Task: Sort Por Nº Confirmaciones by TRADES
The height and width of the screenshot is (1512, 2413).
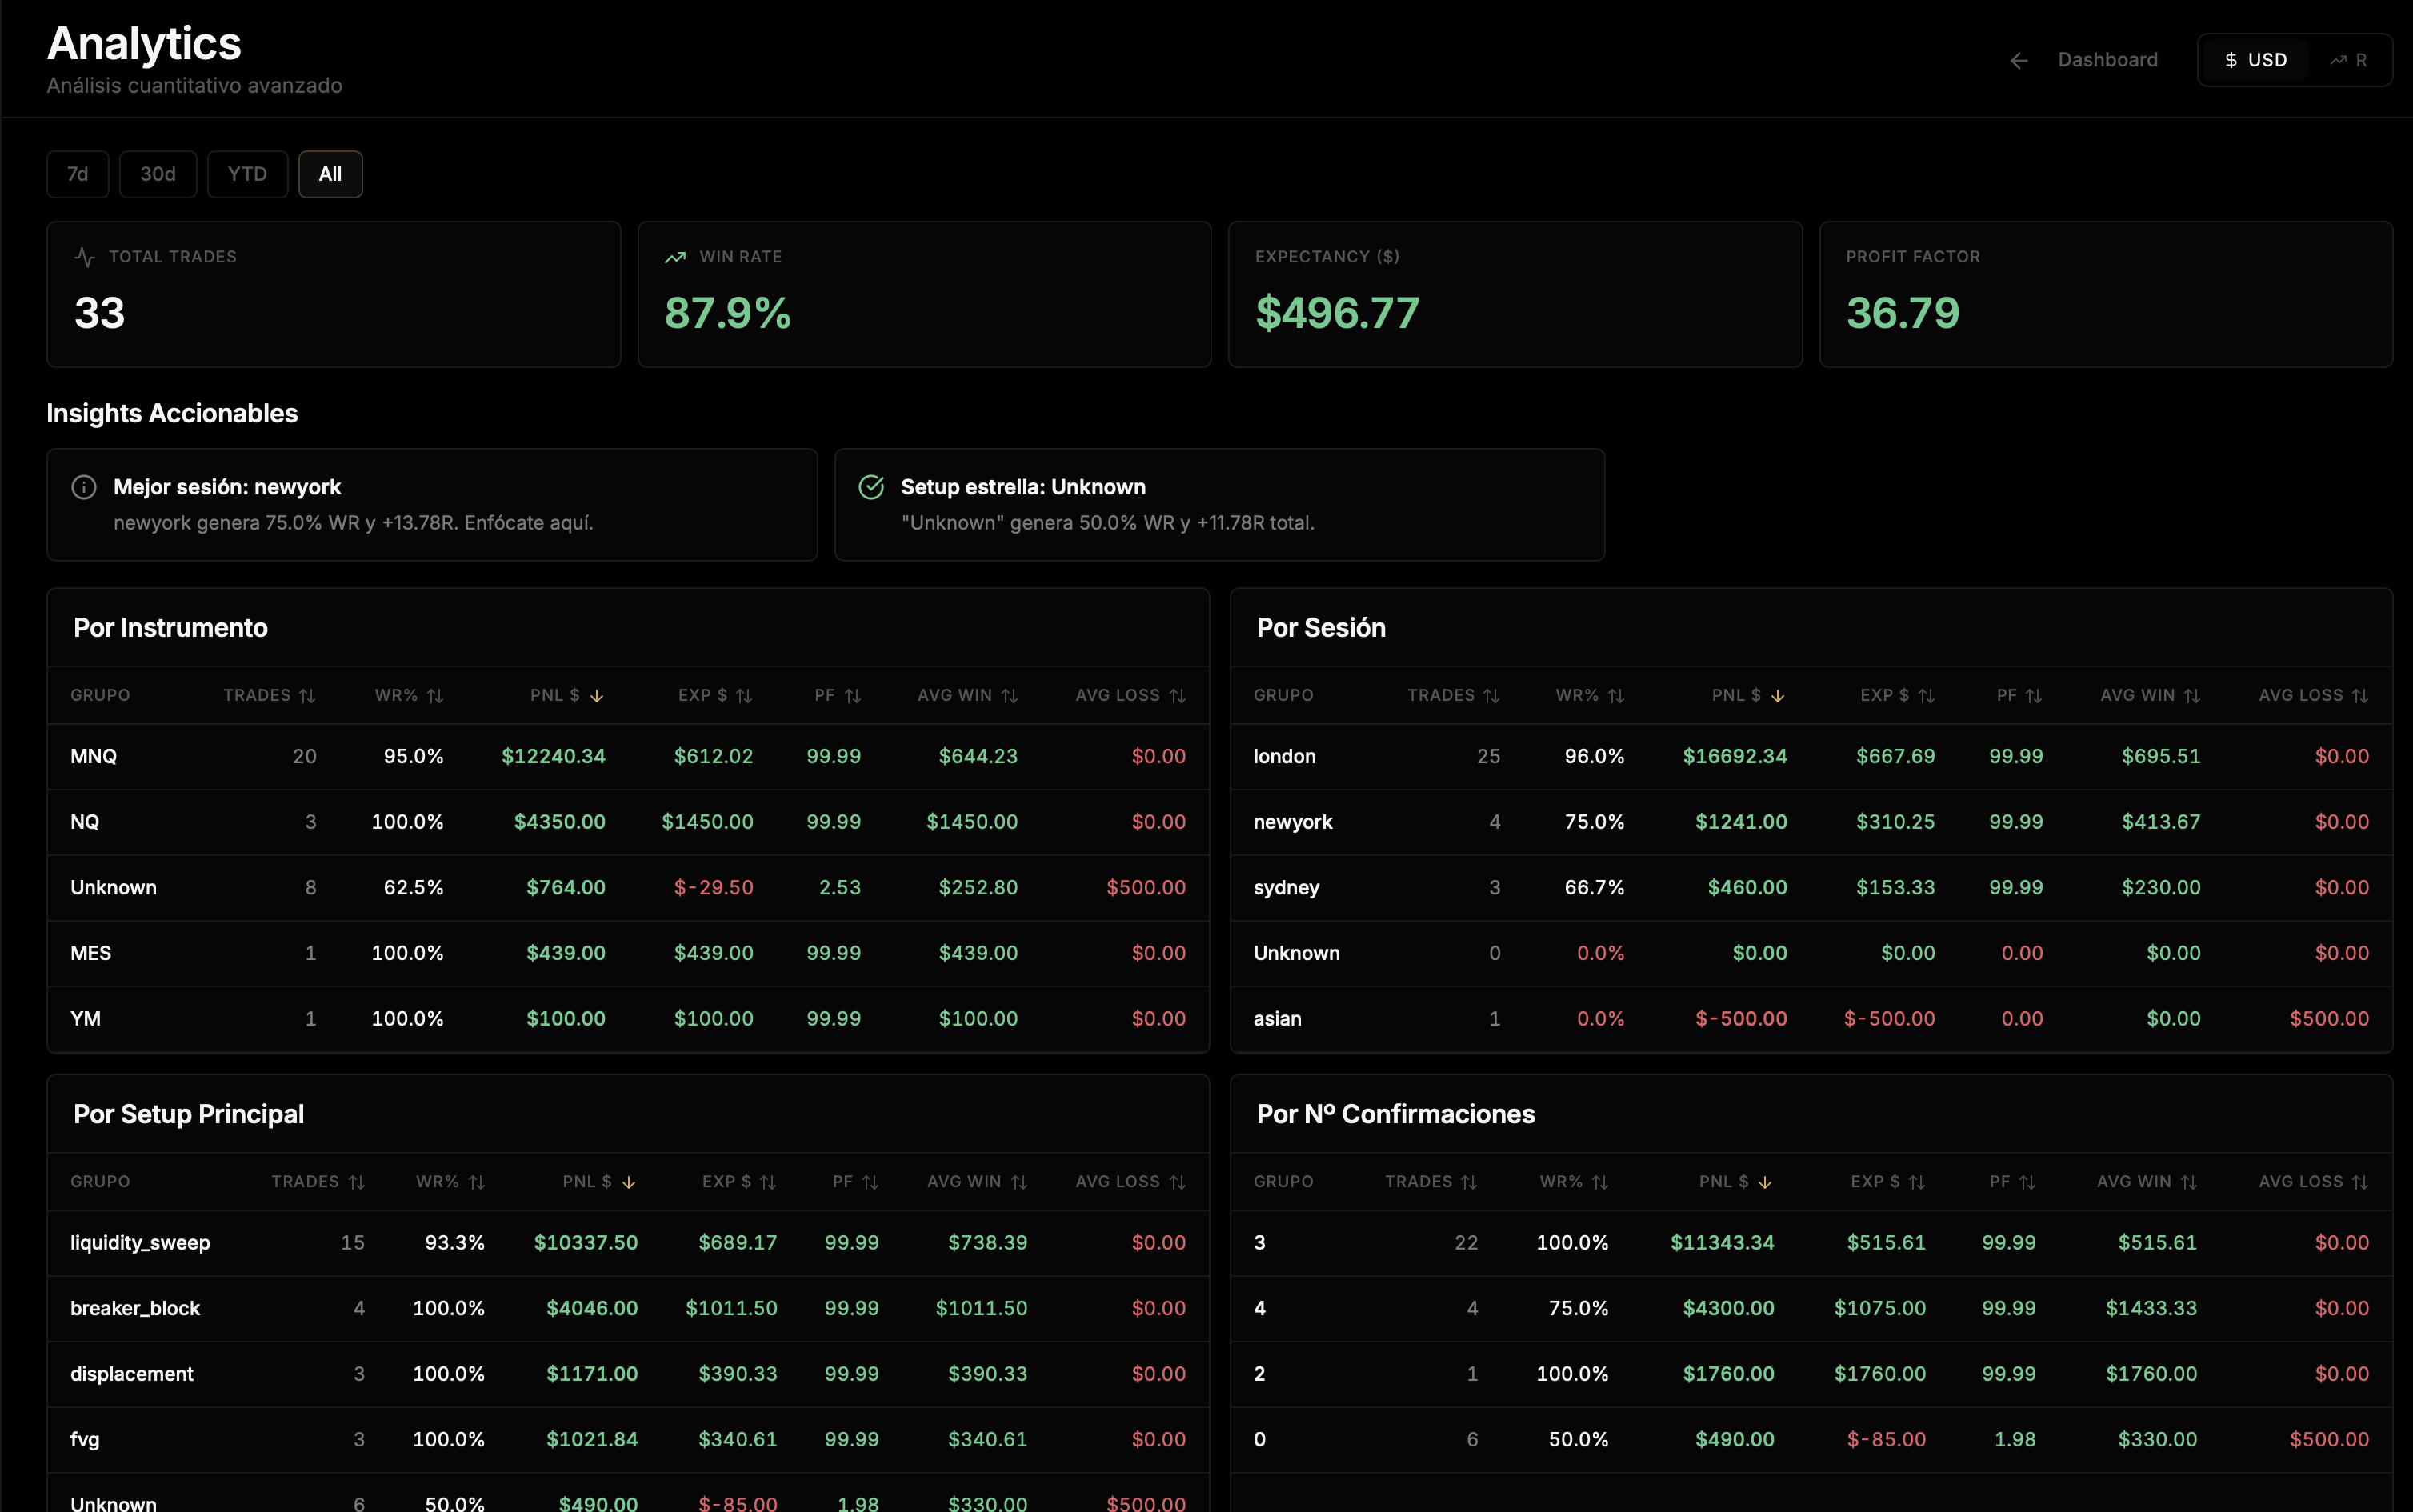Action: (1431, 1182)
